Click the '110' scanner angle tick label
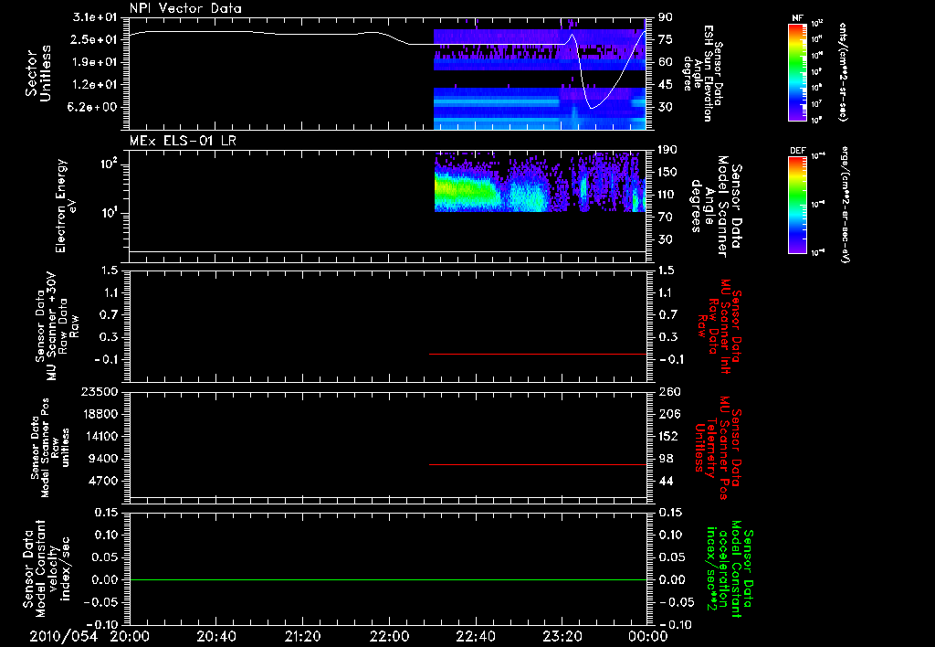Screen dimensions: 935x647 668,195
